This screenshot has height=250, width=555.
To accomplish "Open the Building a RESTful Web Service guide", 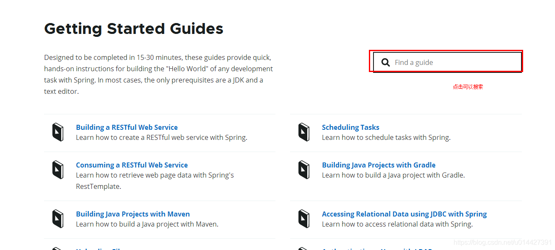I will (127, 127).
